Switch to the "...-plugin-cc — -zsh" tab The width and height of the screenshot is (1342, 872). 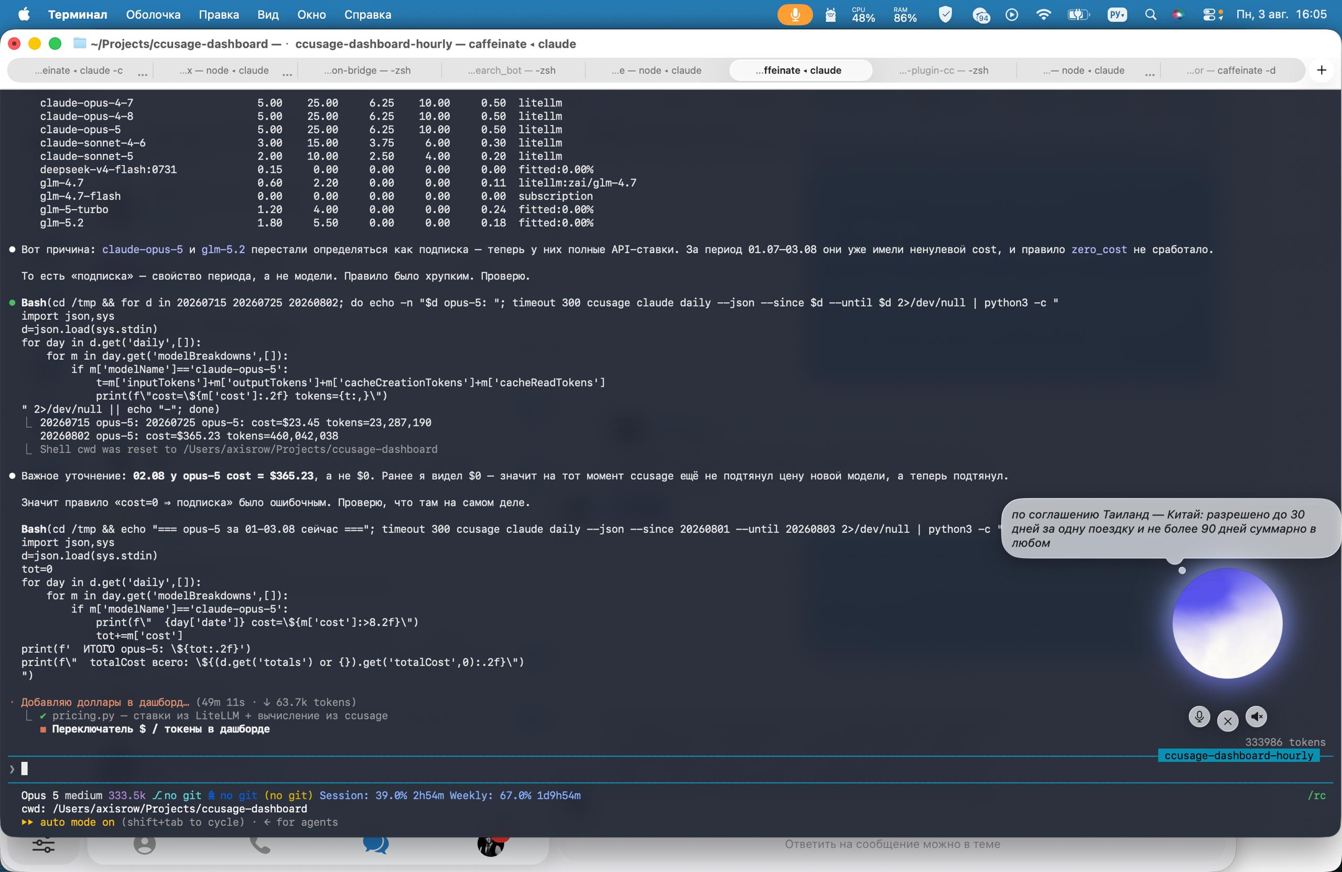point(944,70)
